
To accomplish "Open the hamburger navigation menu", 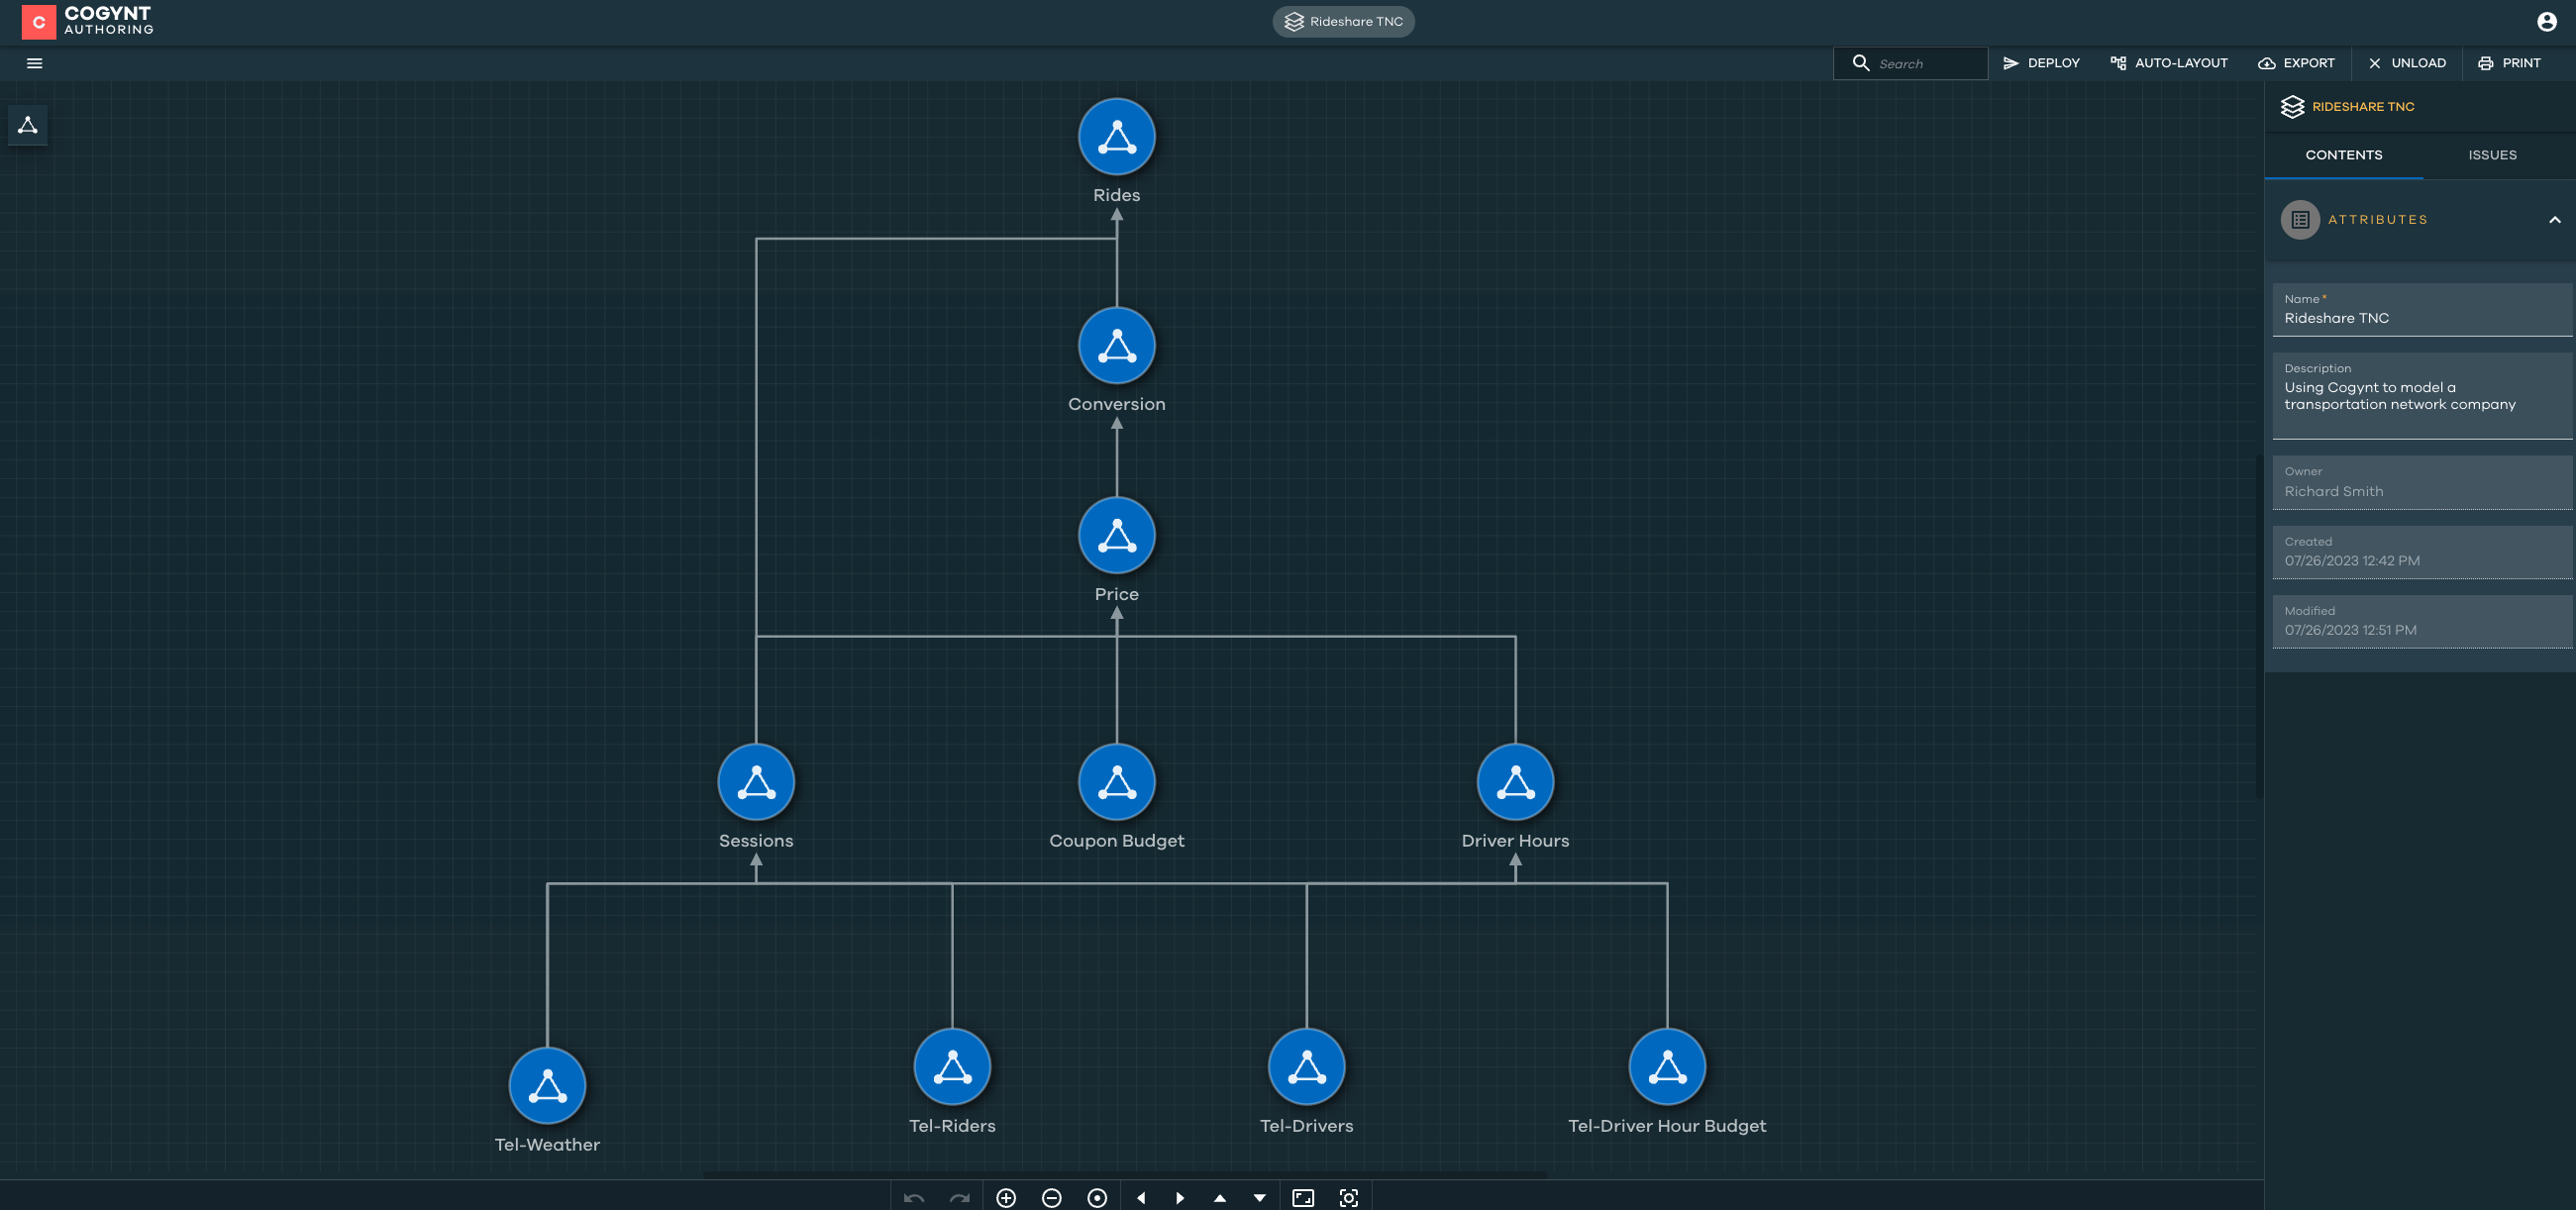I will 34,63.
